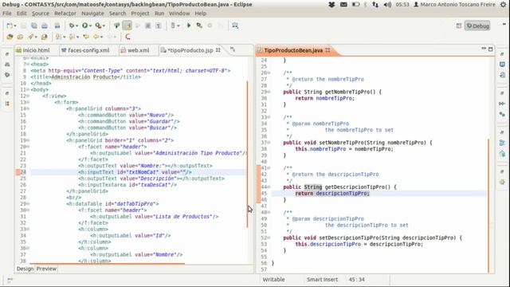510x287 pixels.
Task: Collapse the getDescripcionTipPro fold at line 44
Action: click(269, 187)
